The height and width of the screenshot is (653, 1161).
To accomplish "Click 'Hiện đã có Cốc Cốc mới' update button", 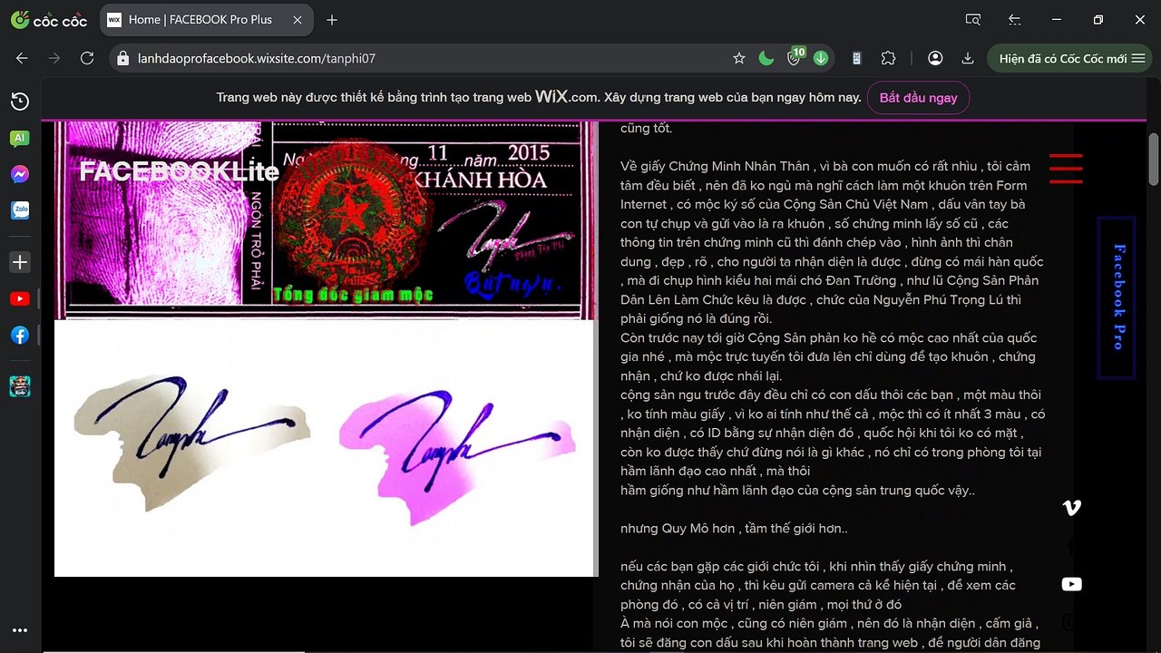I will point(1072,58).
